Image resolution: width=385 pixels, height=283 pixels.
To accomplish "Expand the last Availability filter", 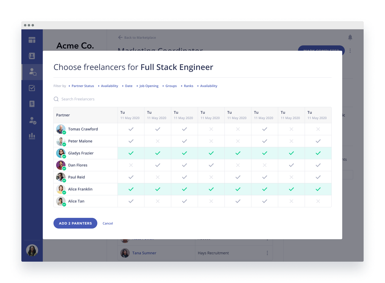I will click(207, 86).
